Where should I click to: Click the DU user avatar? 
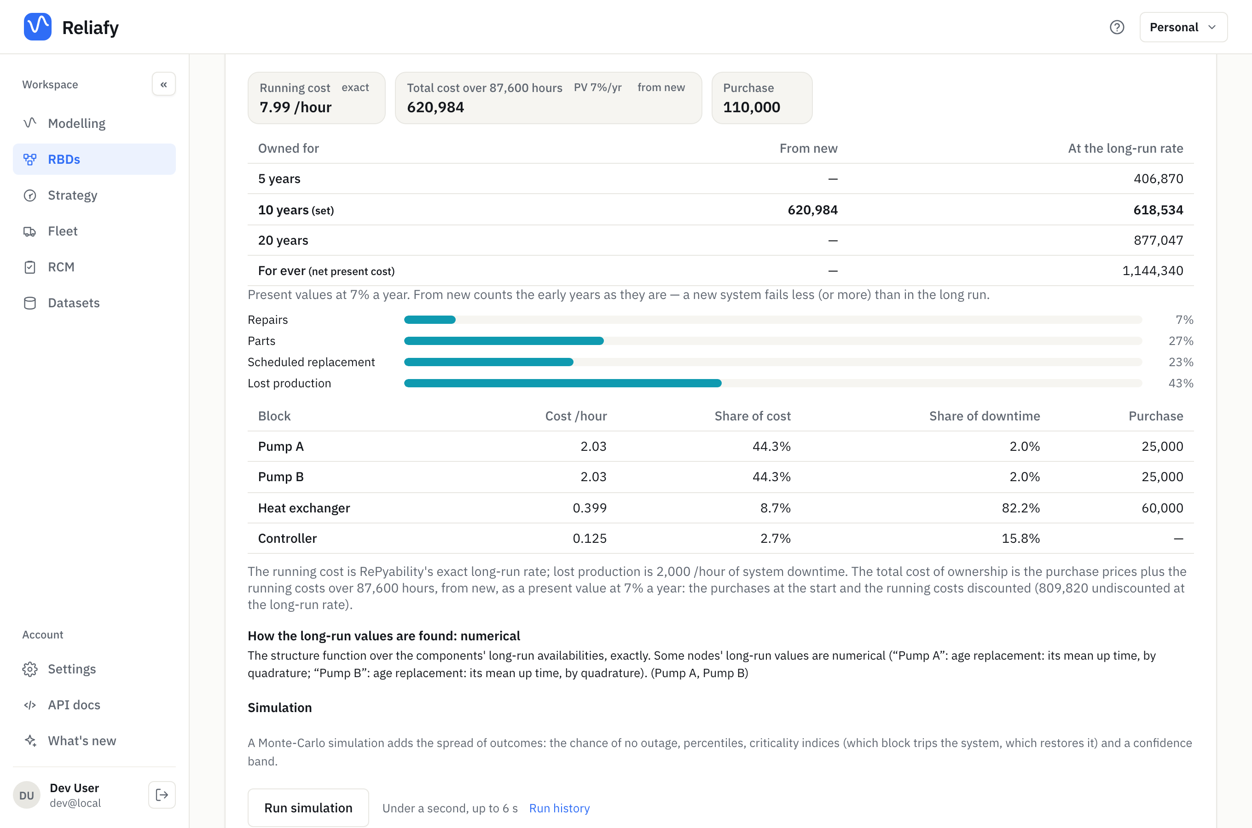tap(27, 795)
